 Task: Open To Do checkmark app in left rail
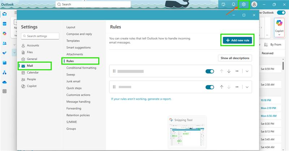4,53
